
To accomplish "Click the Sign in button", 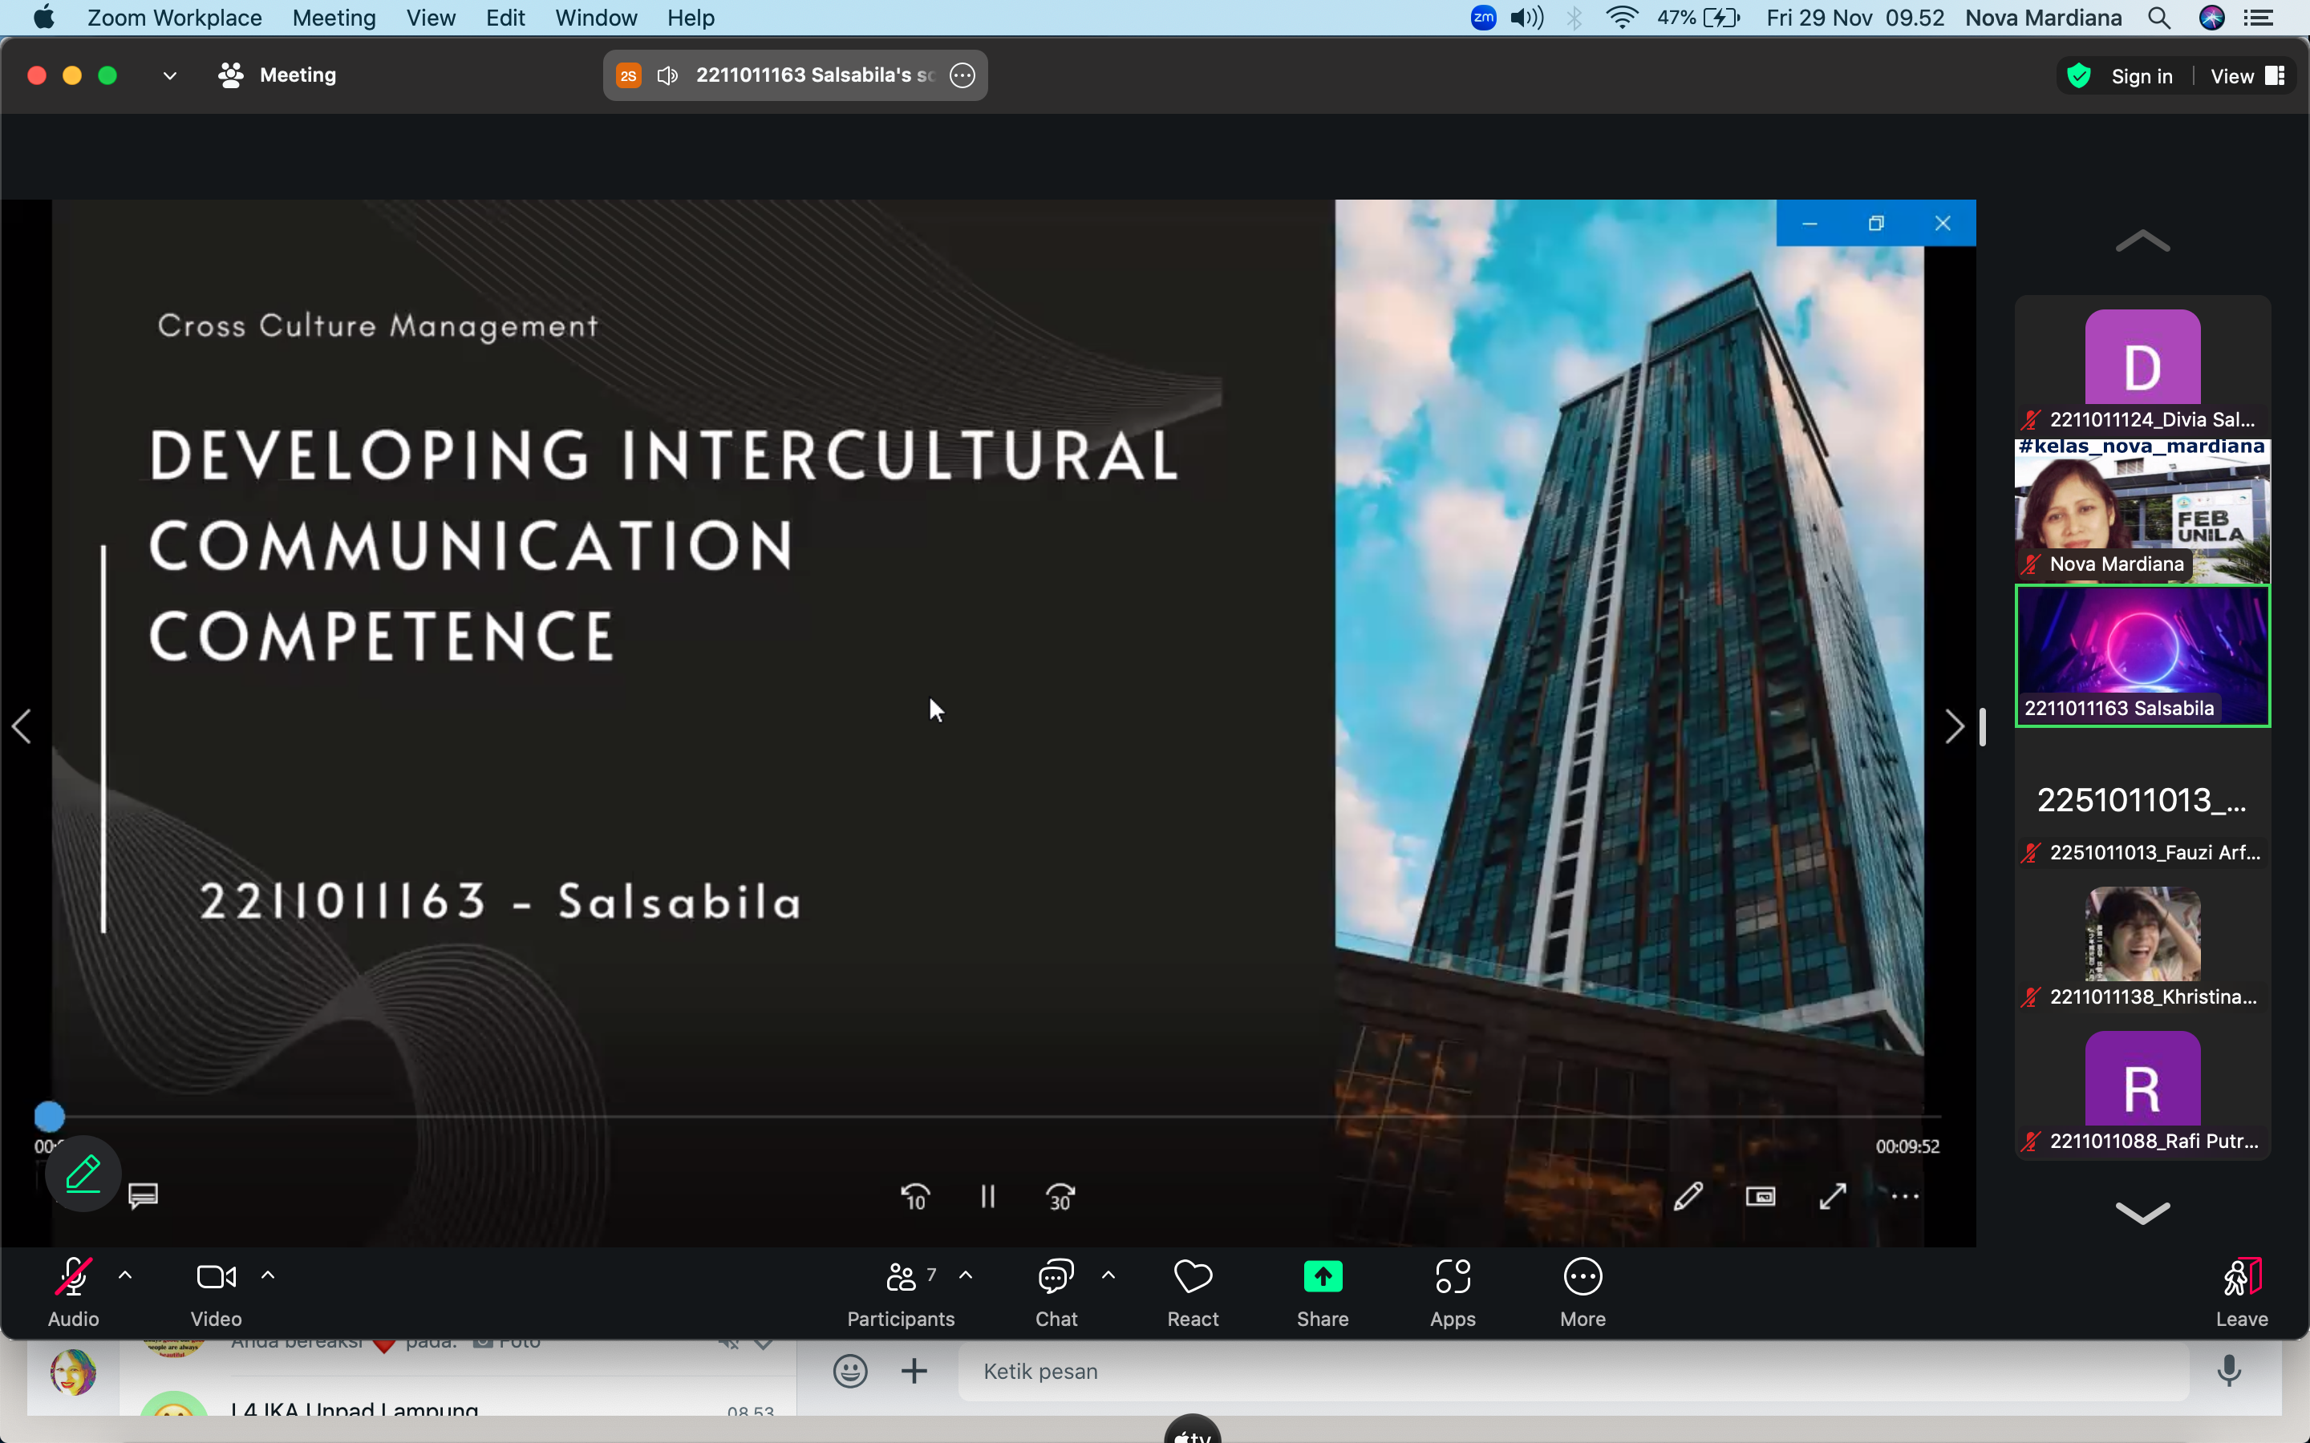I will coord(2141,76).
